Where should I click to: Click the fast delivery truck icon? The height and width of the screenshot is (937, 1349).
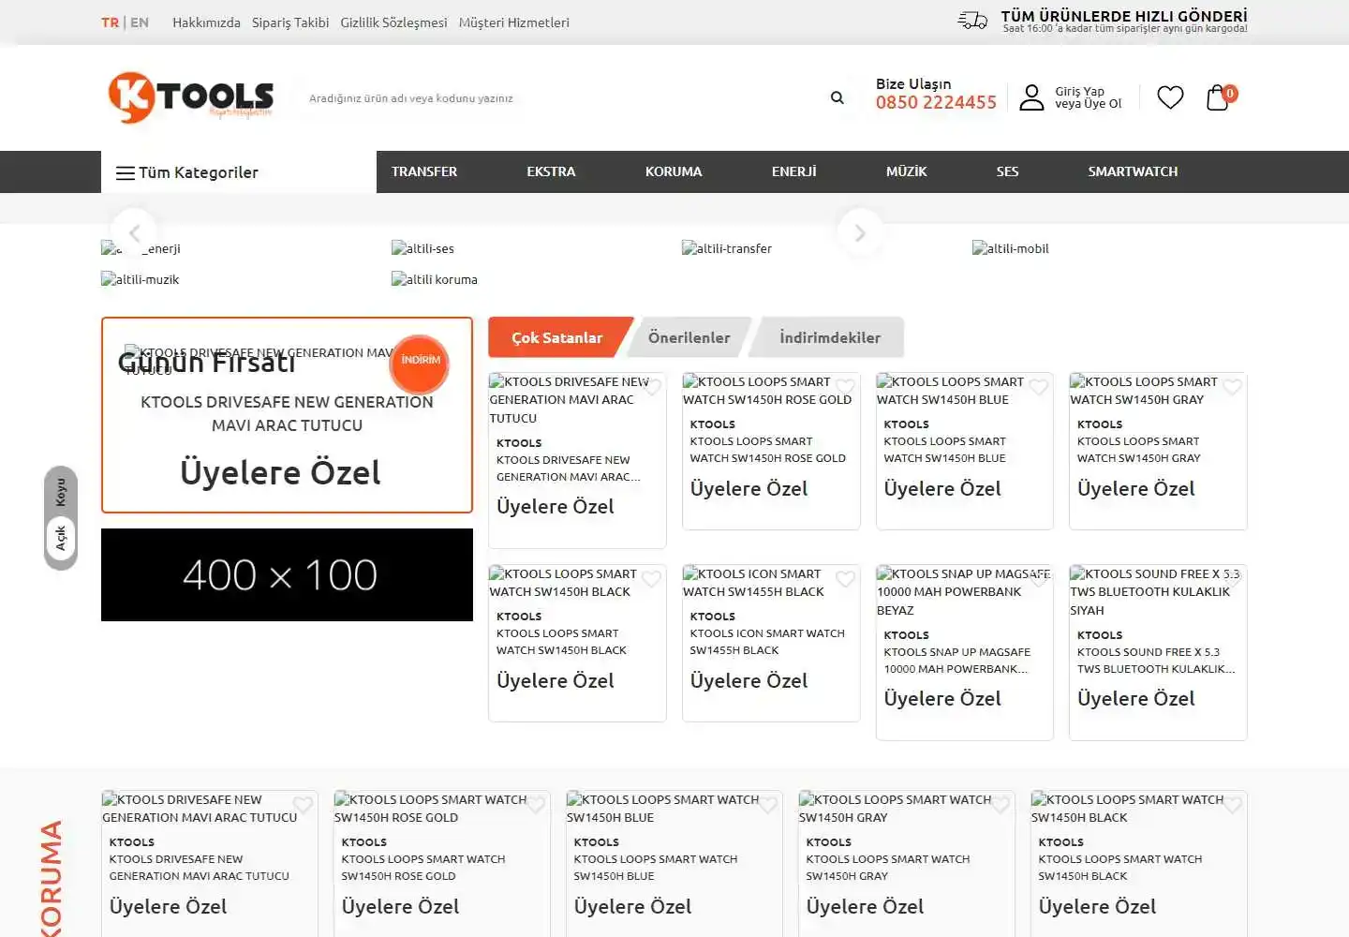(x=972, y=21)
